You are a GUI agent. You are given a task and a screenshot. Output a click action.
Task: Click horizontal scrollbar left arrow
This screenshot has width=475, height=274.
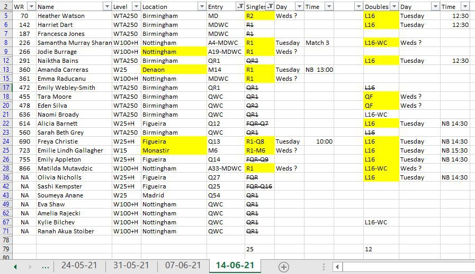coord(338,267)
